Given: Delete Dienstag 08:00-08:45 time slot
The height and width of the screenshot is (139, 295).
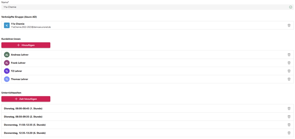Looking at the screenshot, I should point(289,108).
